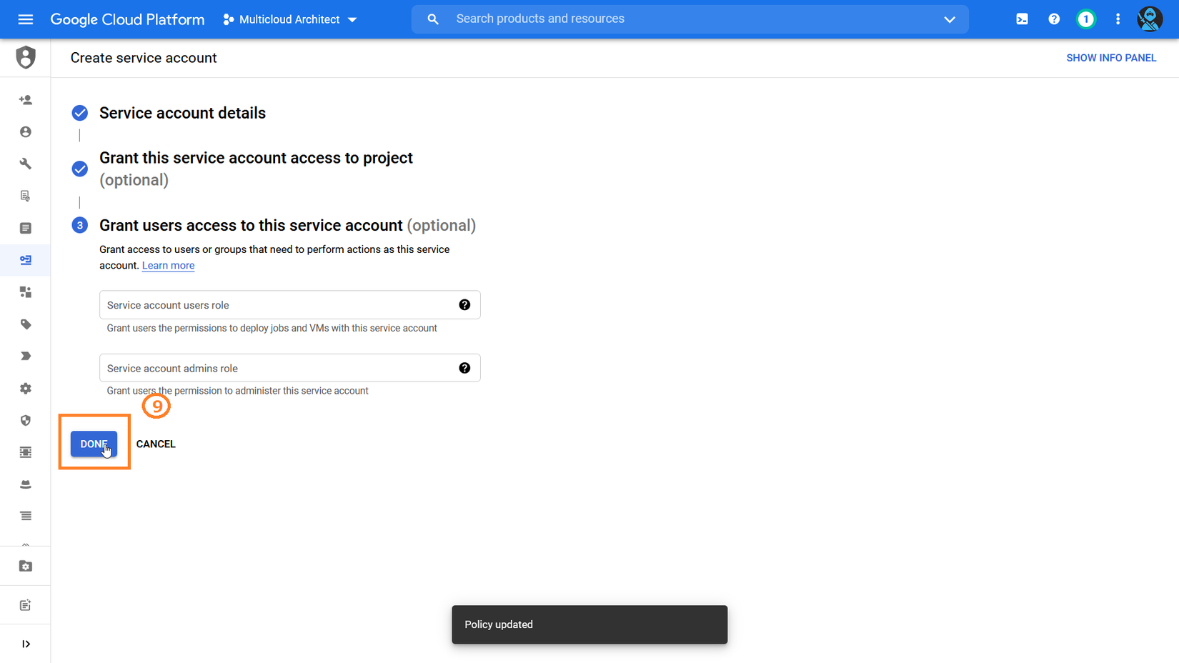Image resolution: width=1179 pixels, height=663 pixels.
Task: Click help icon for users role field
Action: (x=464, y=305)
